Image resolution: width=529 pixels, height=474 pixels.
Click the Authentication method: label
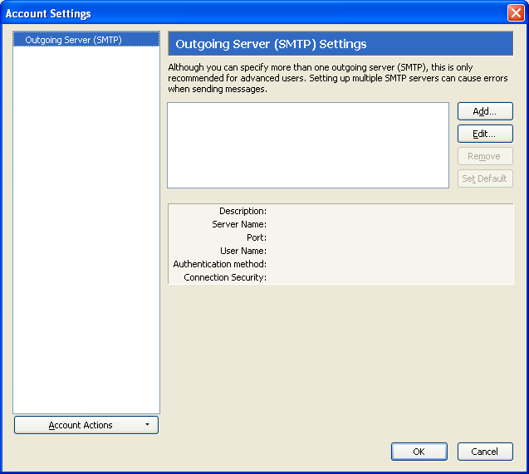coord(219,264)
